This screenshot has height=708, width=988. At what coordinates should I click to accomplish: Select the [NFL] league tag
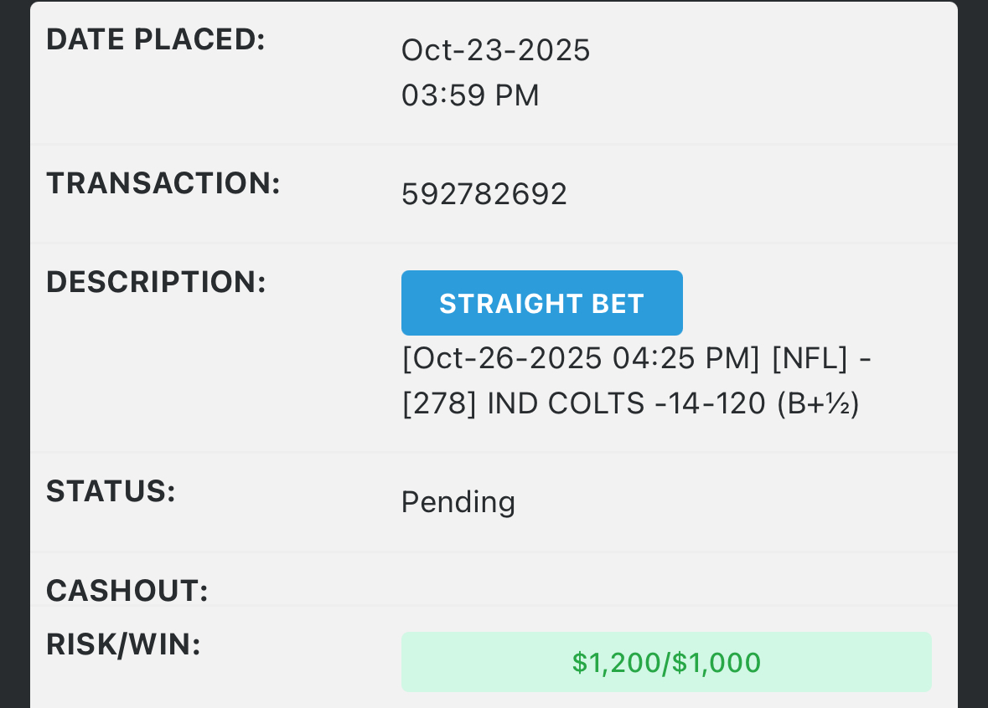coord(810,359)
